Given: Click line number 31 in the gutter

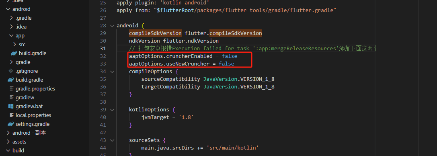Looking at the screenshot, I should 103,49.
